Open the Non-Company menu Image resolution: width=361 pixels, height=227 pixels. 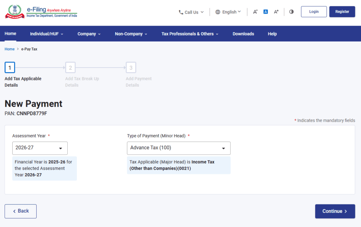(x=131, y=34)
